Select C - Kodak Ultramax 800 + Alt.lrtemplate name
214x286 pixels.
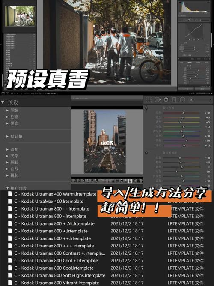pos(54,223)
